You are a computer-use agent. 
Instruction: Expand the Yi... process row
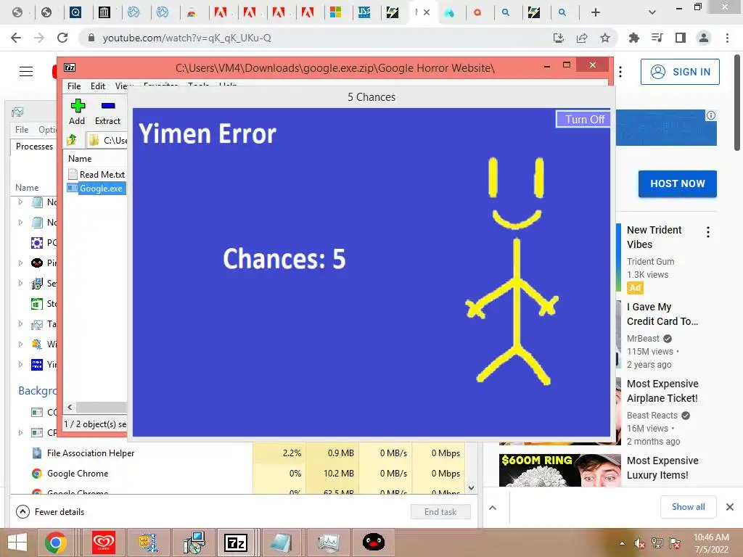(x=20, y=364)
